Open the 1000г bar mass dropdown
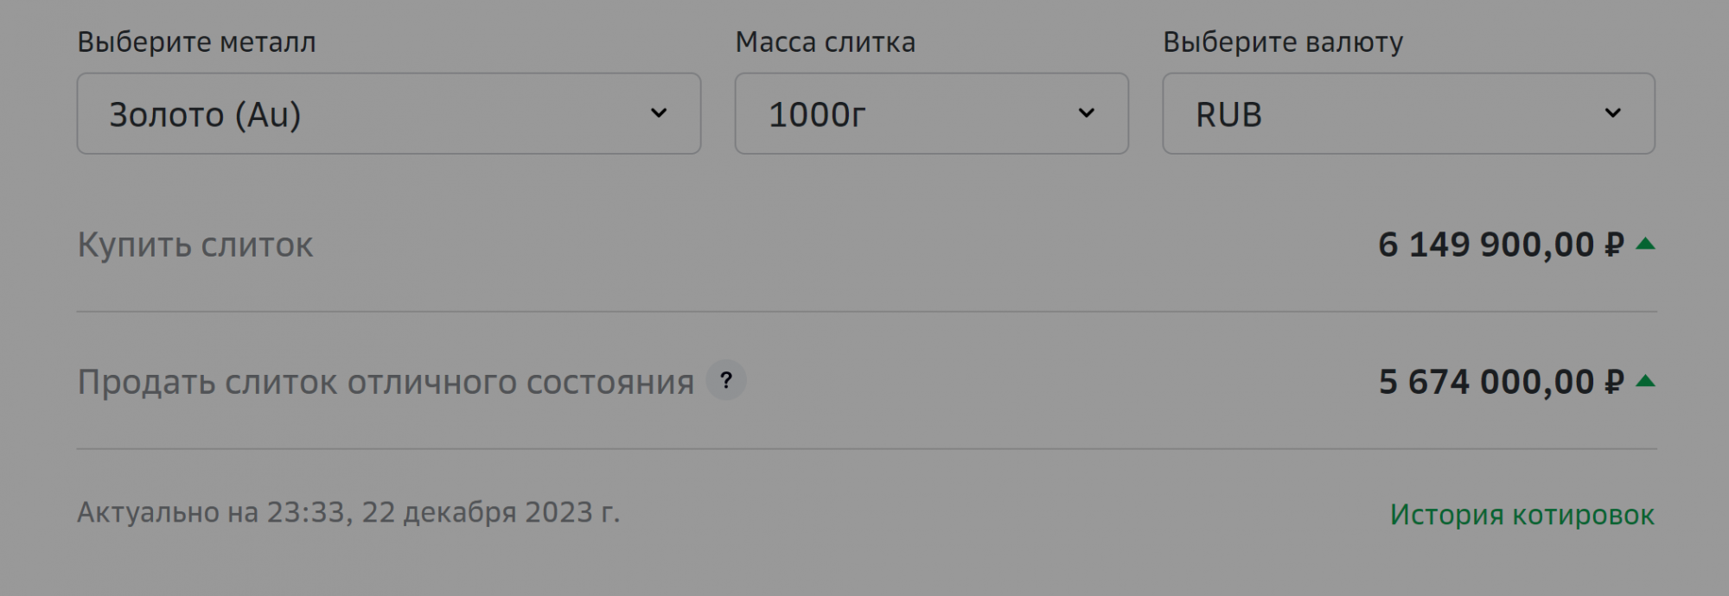Screen dimensions: 1729x596 (930, 113)
